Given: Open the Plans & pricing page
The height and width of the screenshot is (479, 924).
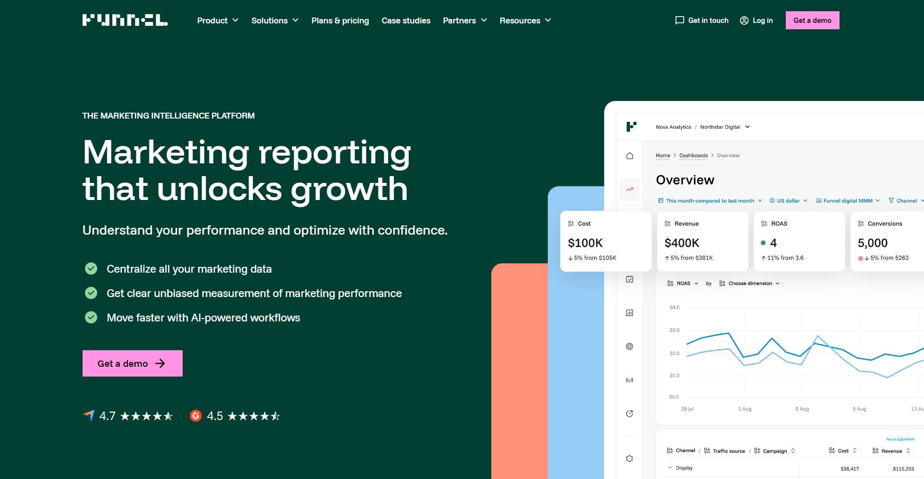Looking at the screenshot, I should tap(340, 20).
